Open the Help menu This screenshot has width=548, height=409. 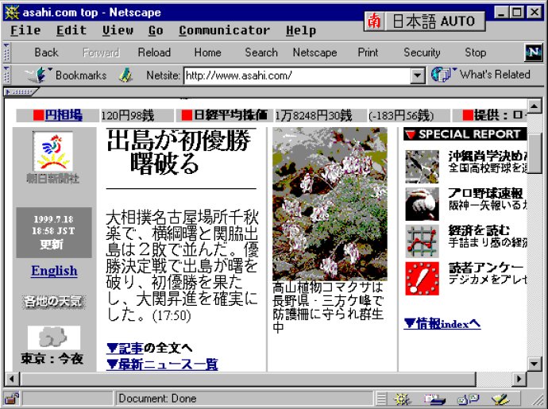301,30
